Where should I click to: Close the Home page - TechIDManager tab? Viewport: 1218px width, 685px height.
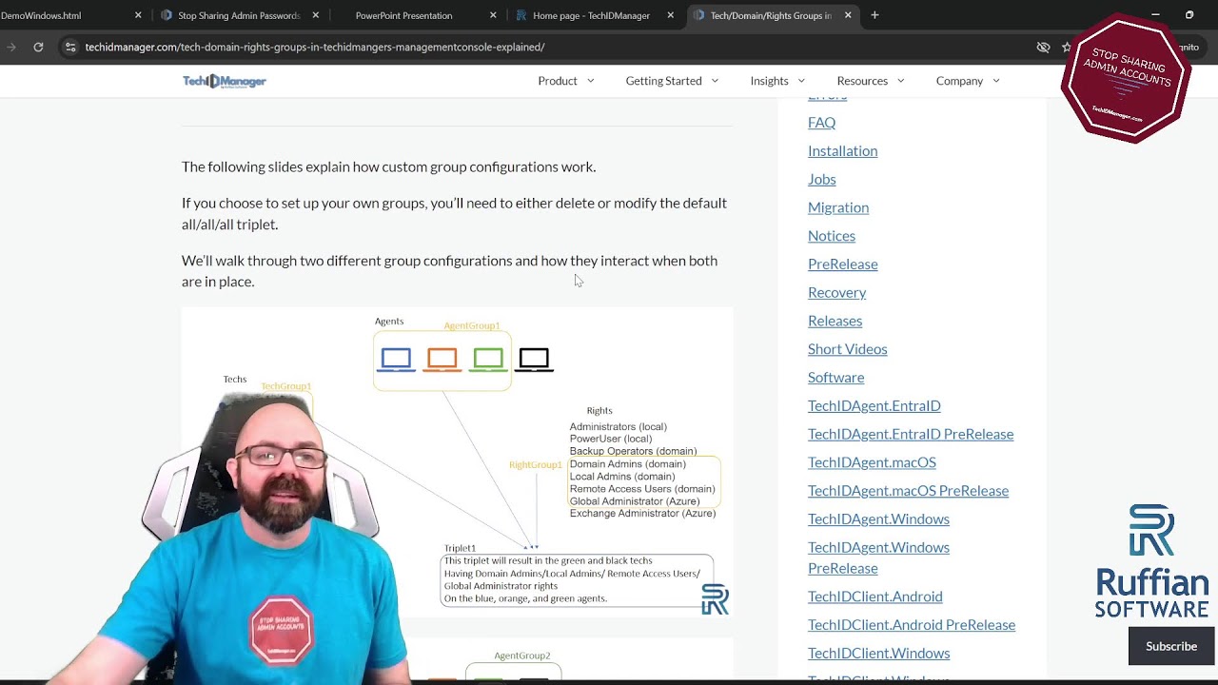tap(671, 15)
